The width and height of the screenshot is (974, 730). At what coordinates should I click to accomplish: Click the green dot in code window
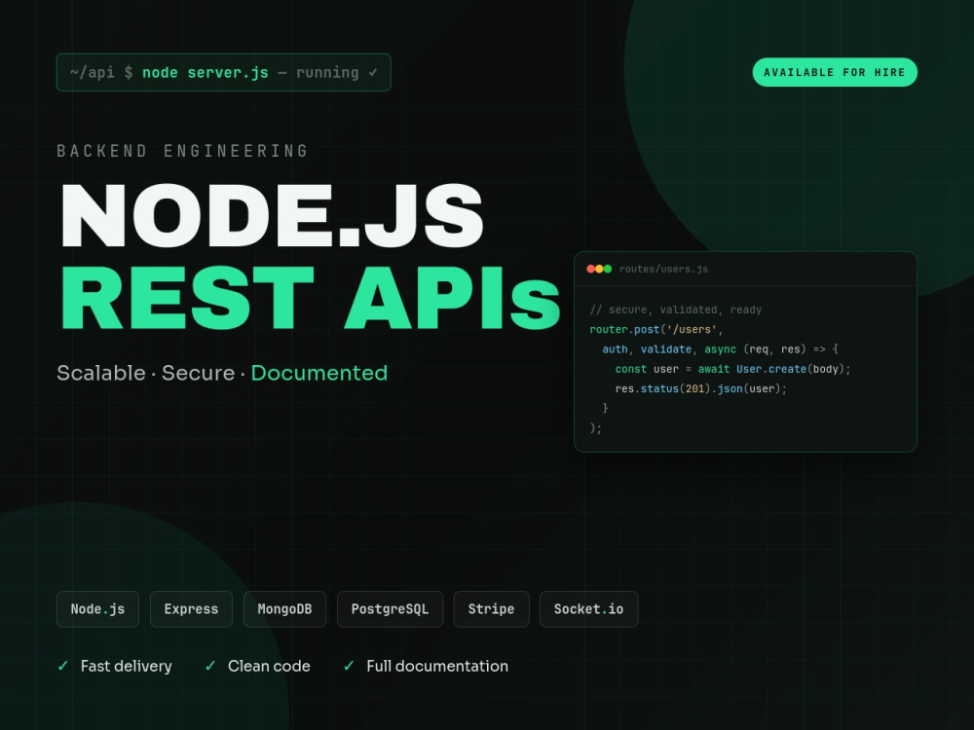tap(608, 269)
